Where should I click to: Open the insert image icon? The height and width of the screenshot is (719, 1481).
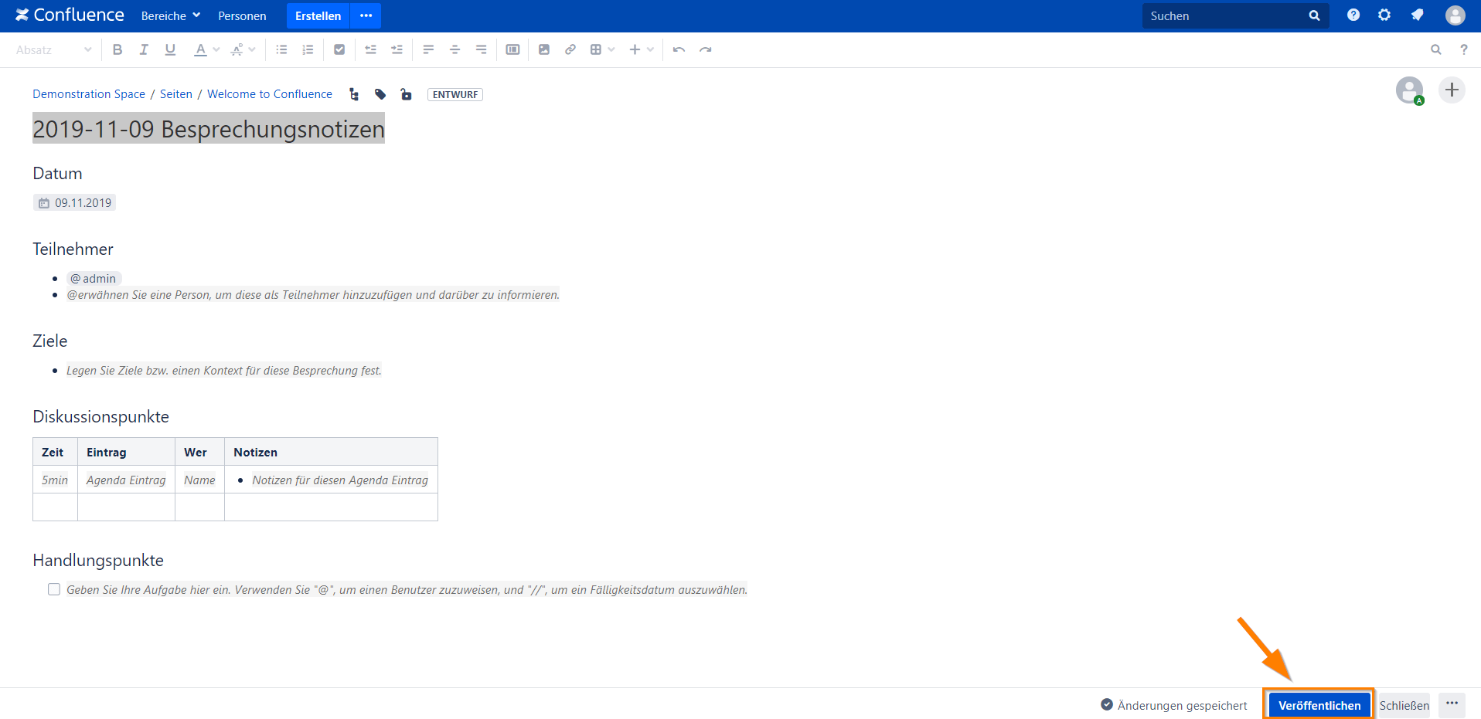pyautogui.click(x=543, y=49)
